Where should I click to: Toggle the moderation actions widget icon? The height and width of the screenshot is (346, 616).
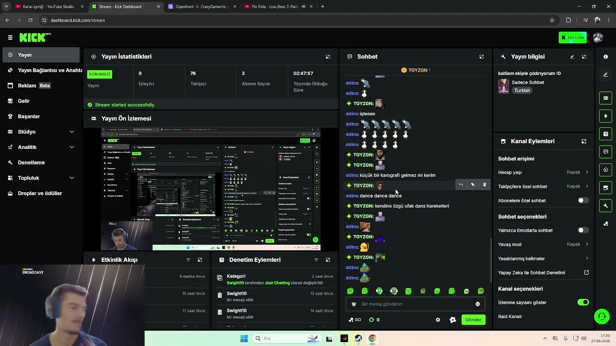pos(605,134)
